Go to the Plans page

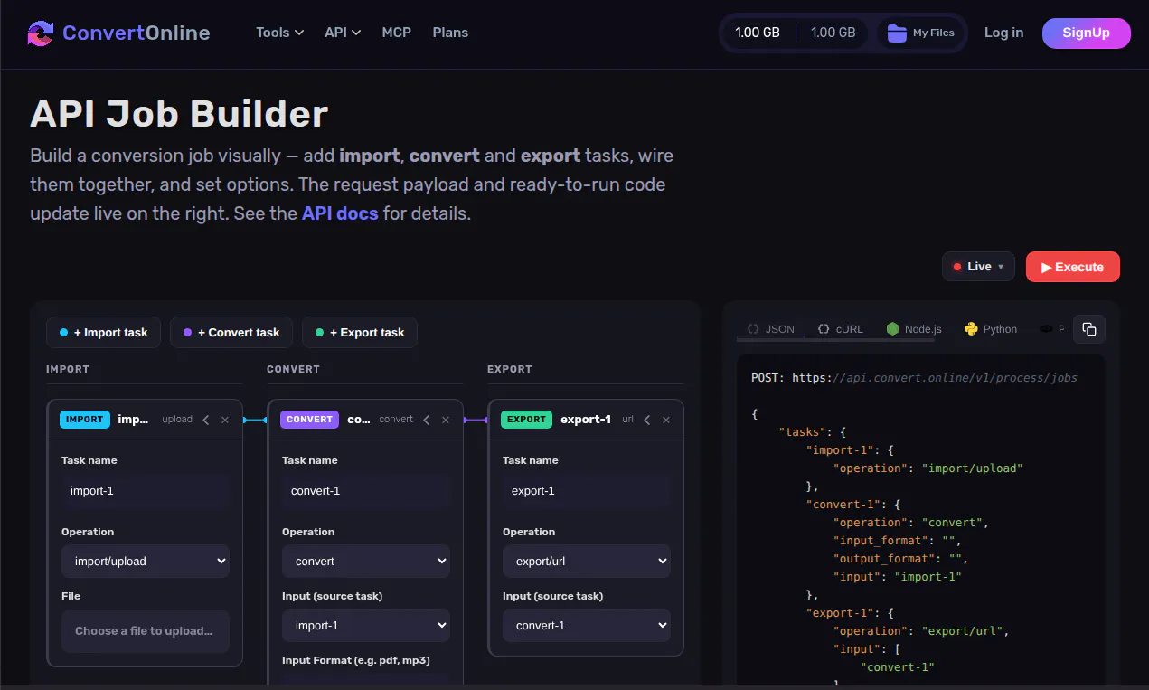coord(450,33)
